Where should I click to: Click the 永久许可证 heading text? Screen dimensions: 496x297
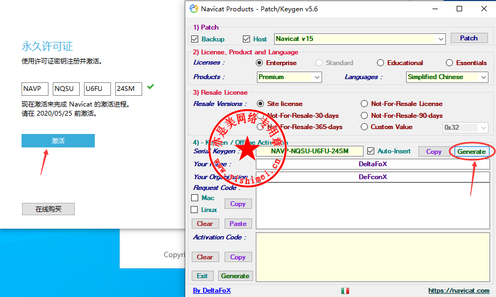pyautogui.click(x=47, y=46)
